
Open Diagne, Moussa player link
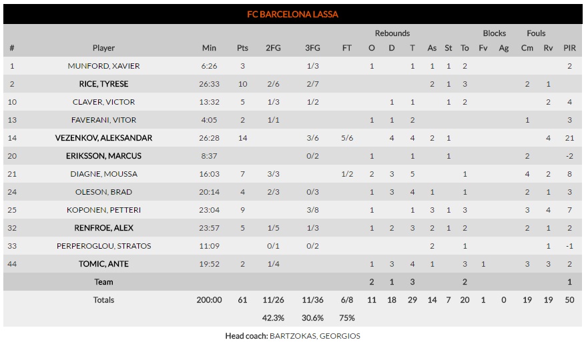pos(103,174)
